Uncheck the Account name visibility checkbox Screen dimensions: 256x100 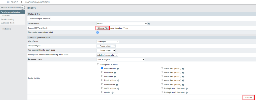(102, 68)
